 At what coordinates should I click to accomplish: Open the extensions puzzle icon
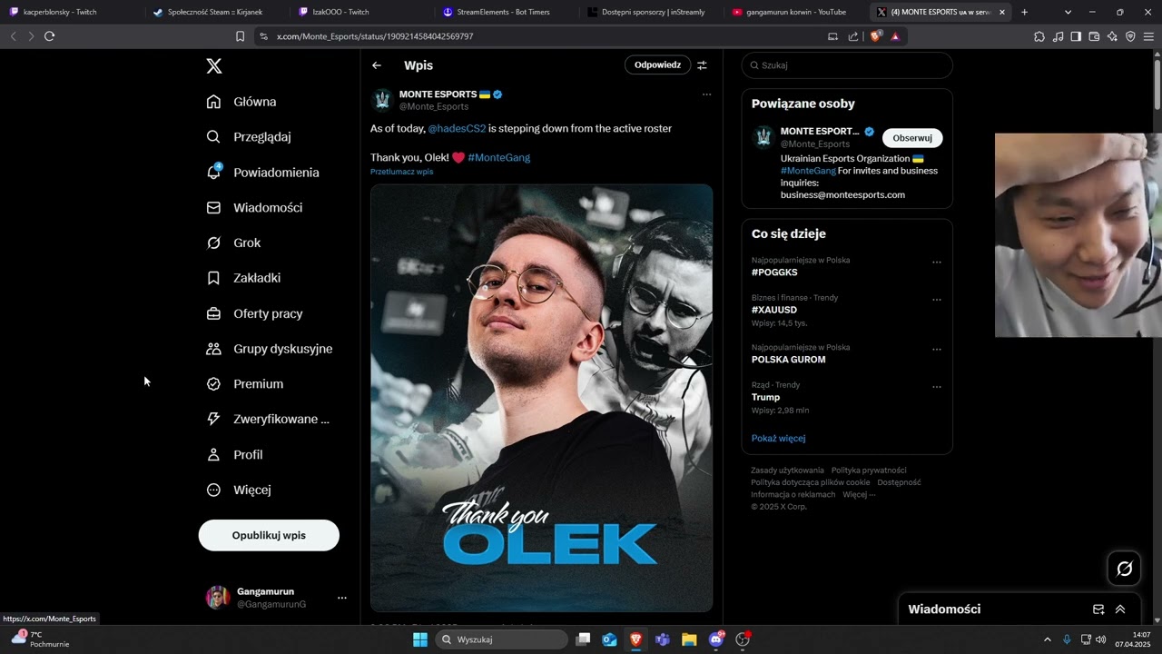1039,36
